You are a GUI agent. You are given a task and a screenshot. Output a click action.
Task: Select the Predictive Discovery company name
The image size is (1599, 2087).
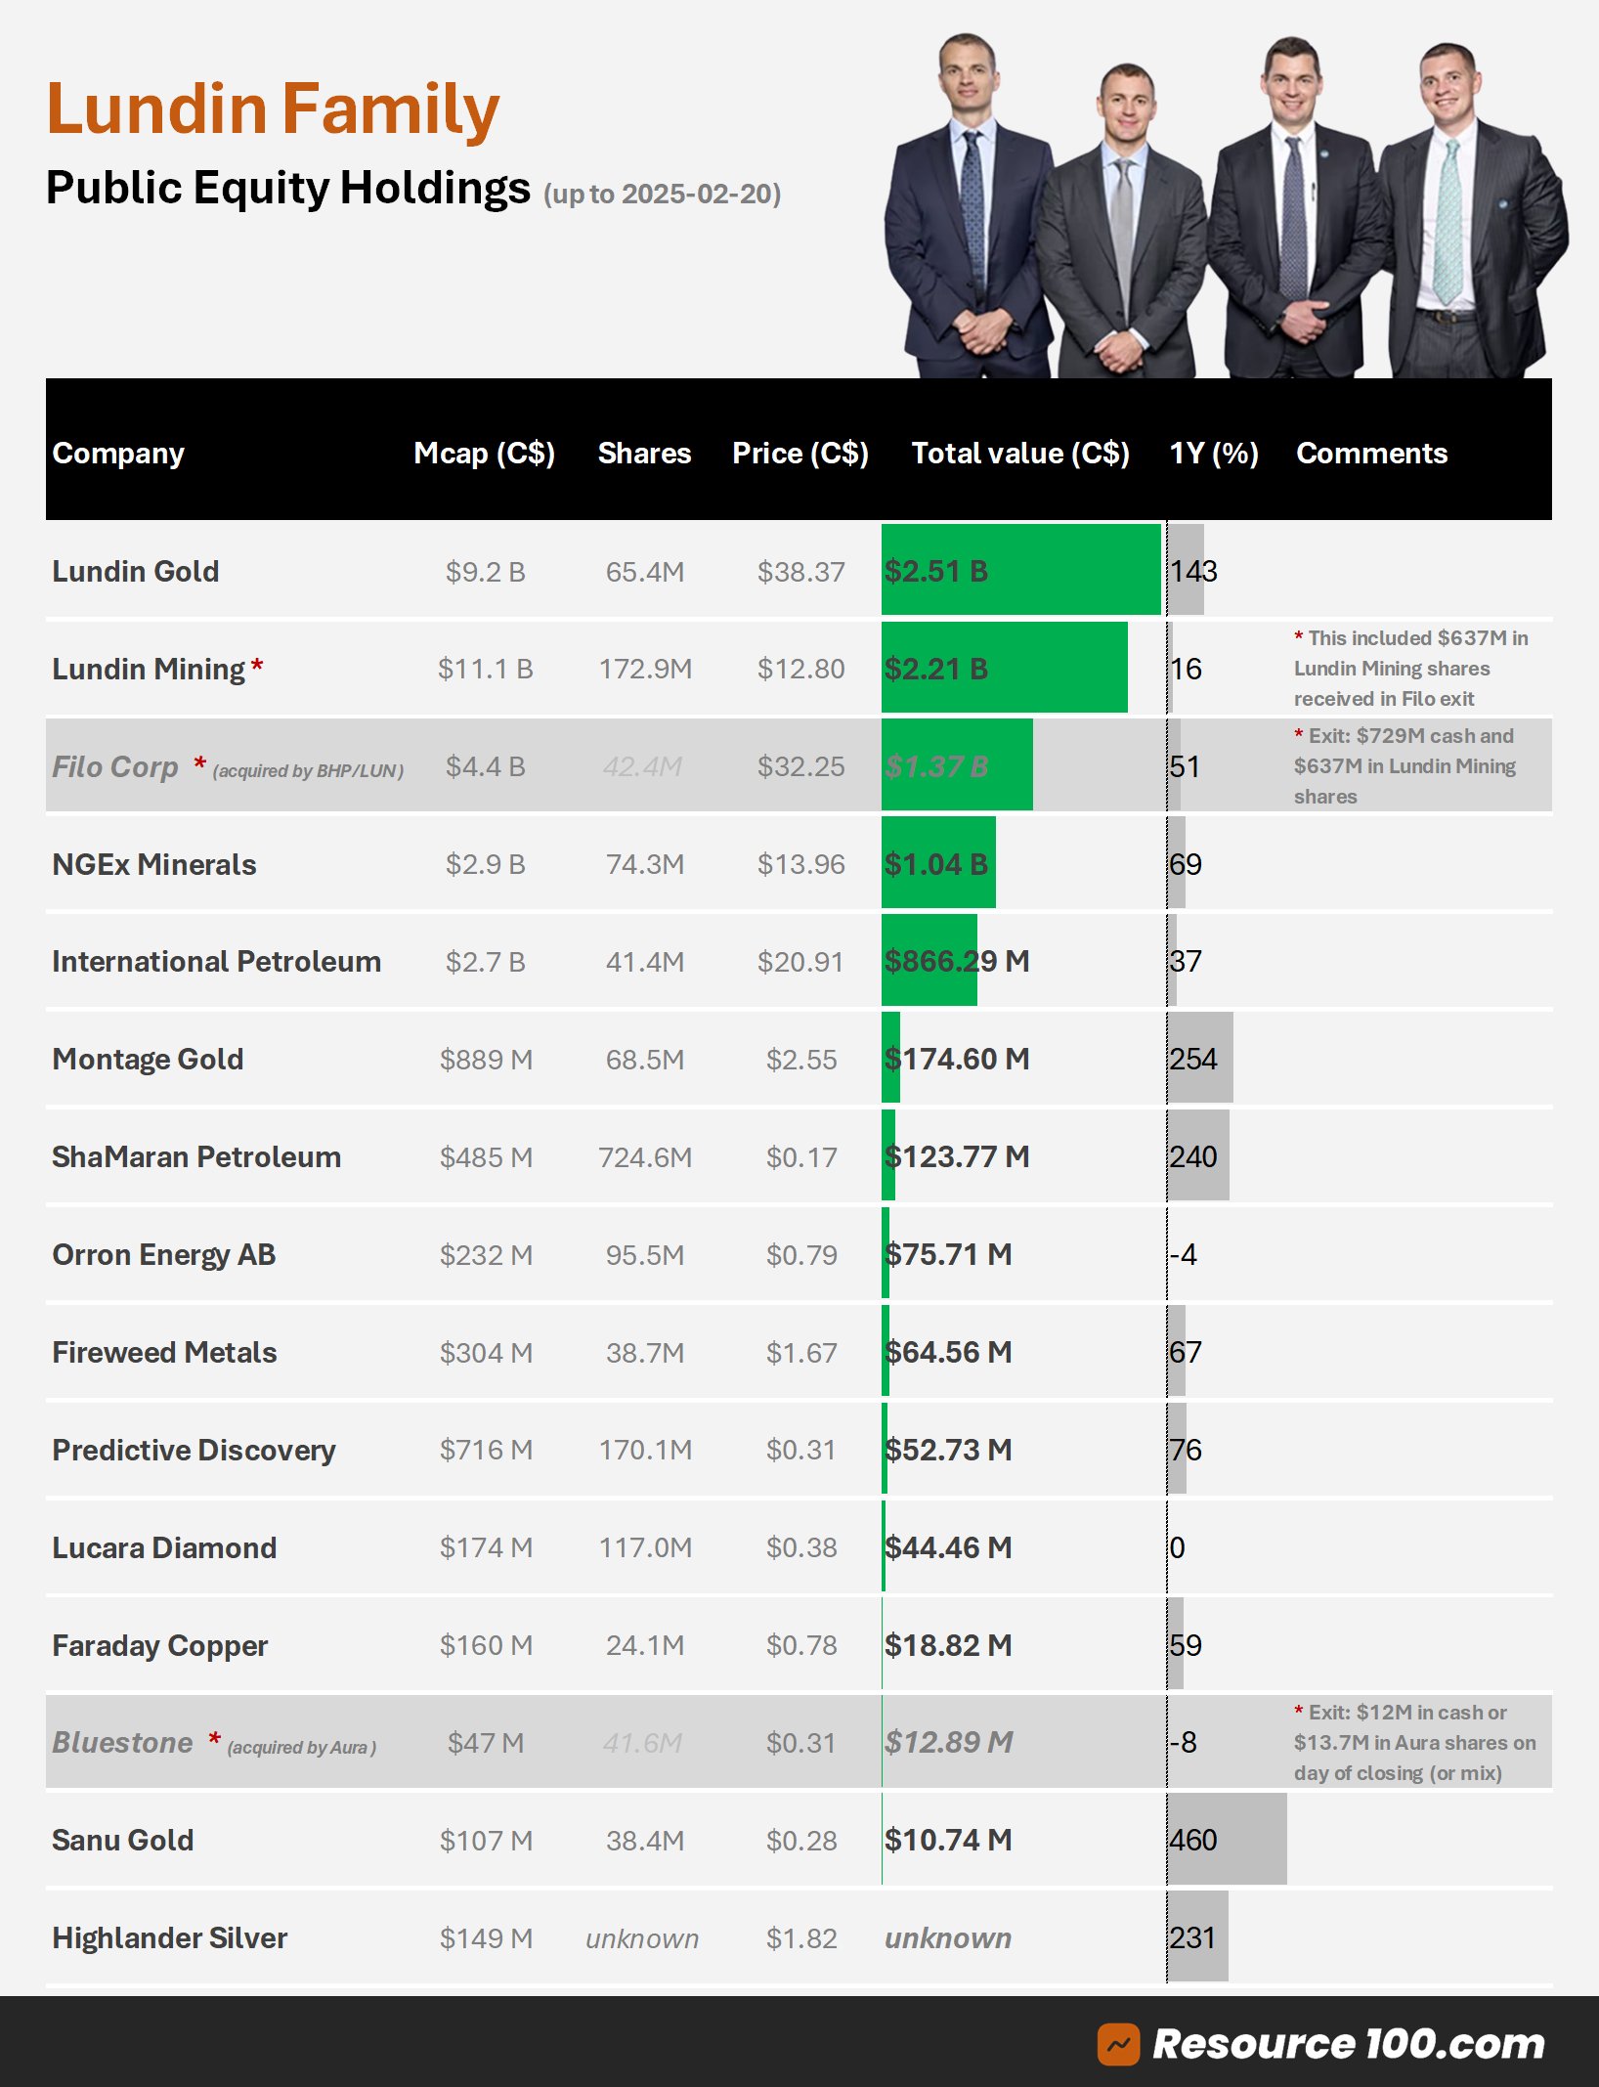pos(194,1451)
